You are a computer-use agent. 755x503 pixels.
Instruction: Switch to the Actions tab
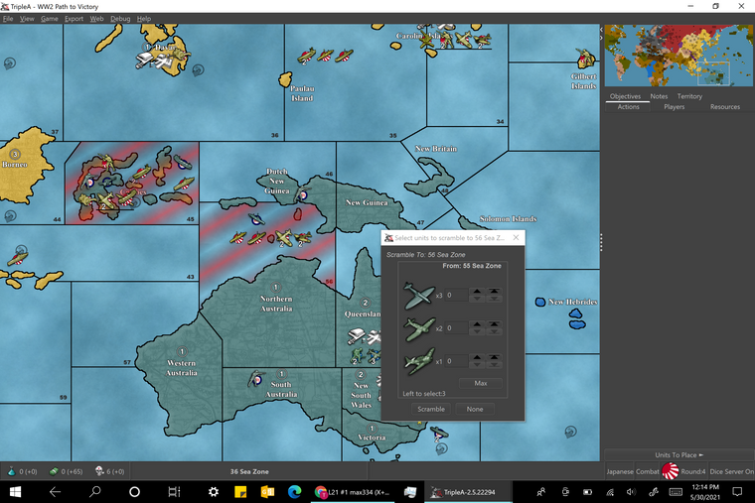coord(629,107)
